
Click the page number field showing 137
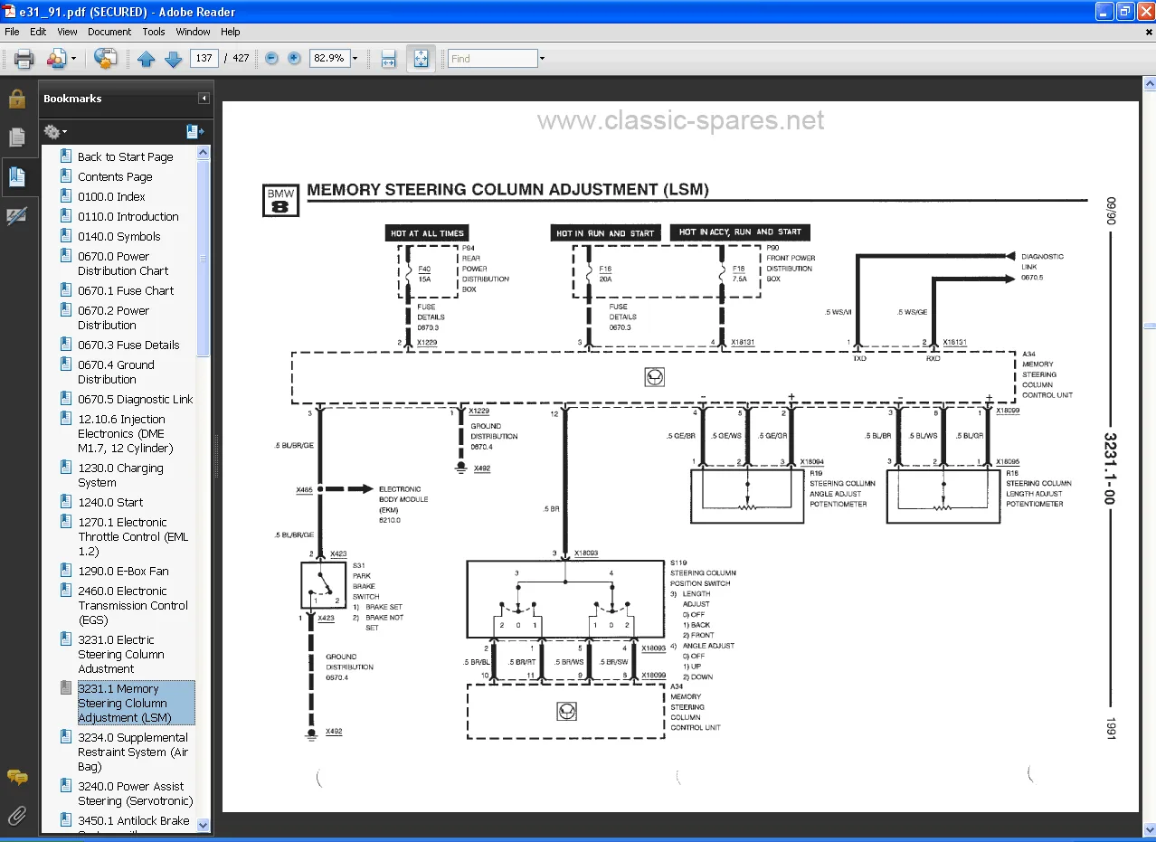coord(204,59)
